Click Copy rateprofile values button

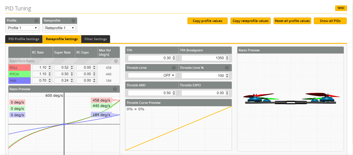point(250,21)
